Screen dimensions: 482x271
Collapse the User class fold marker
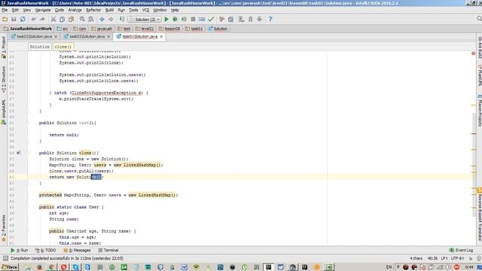(x=27, y=207)
